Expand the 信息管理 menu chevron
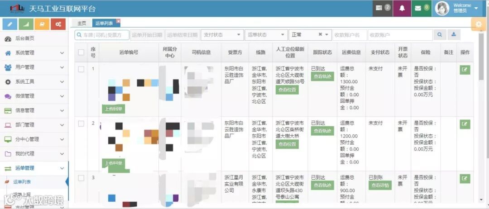This screenshot has width=489, height=209. pos(62,110)
